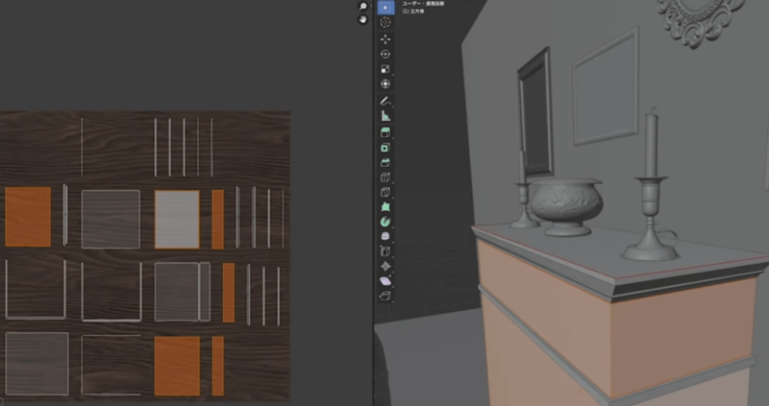769x406 pixels.
Task: Select the large orange UV island at left
Action: 28,217
